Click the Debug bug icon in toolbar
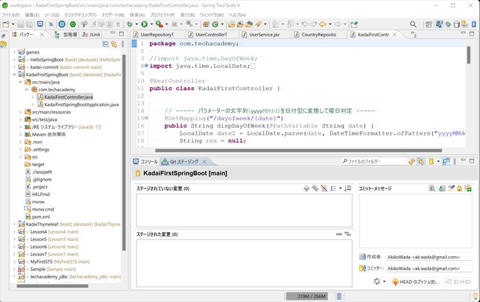Viewport: 480px width, 302px height. (x=130, y=24)
